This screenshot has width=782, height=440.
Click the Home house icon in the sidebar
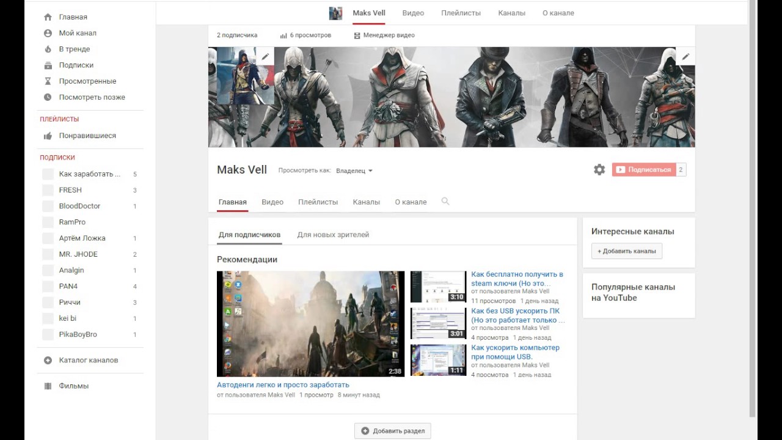48,17
